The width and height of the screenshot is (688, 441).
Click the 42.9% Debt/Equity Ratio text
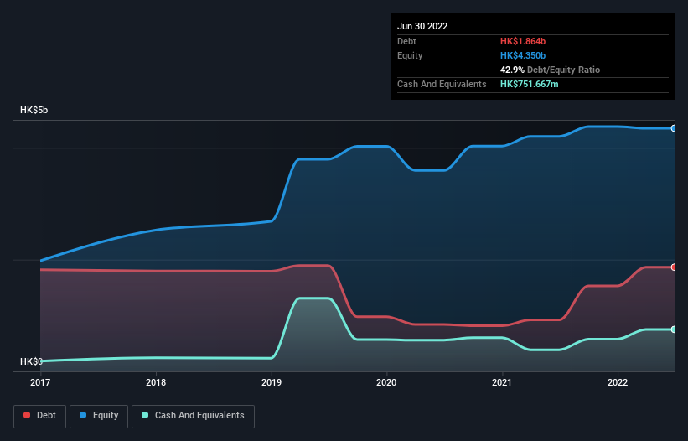coord(550,70)
